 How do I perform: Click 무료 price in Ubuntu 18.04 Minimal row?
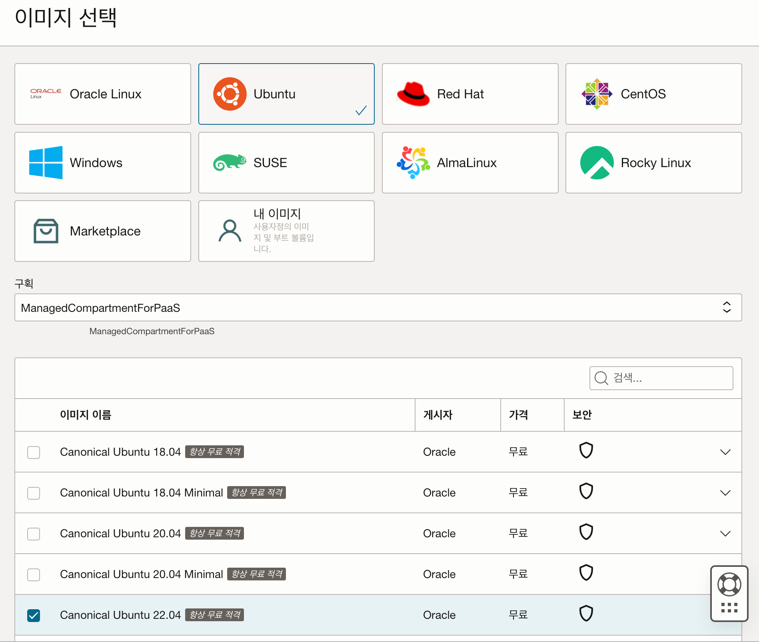point(518,493)
